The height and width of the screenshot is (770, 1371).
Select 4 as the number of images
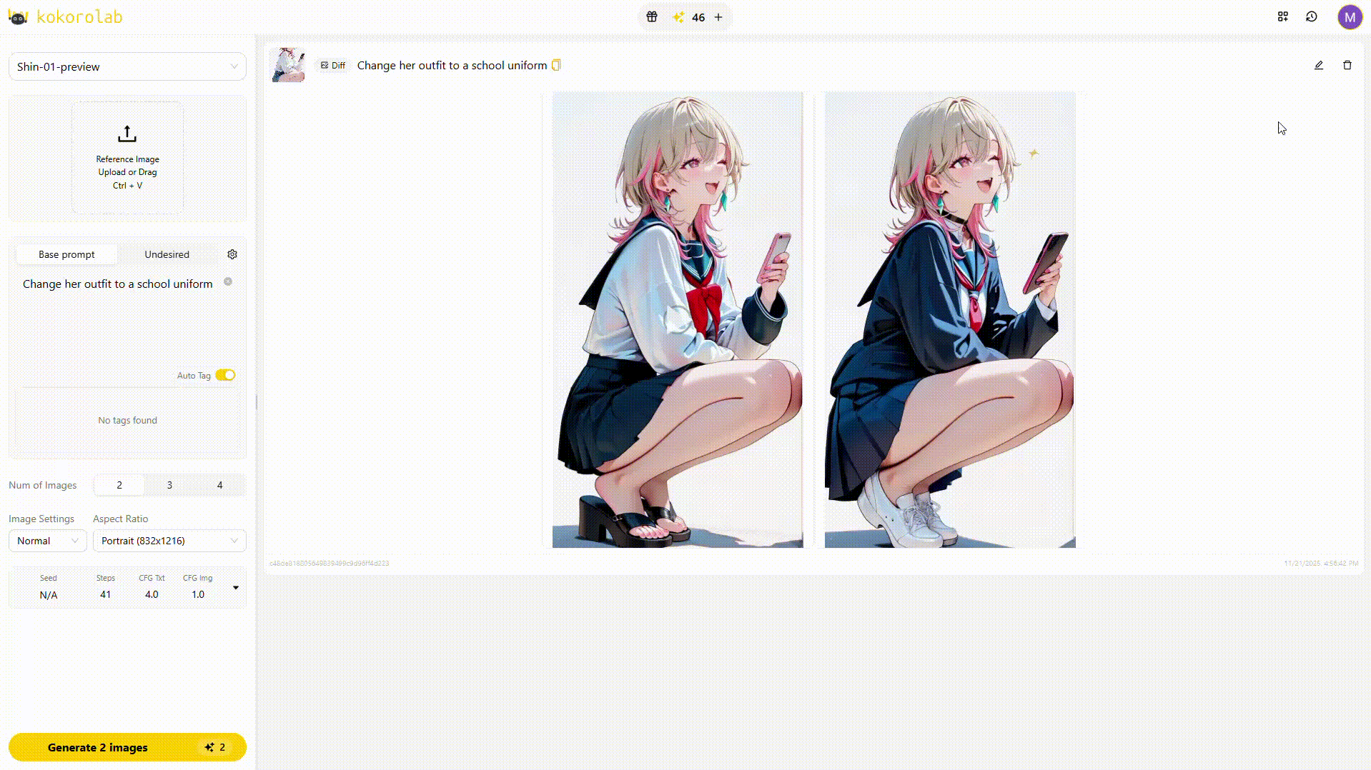click(219, 485)
